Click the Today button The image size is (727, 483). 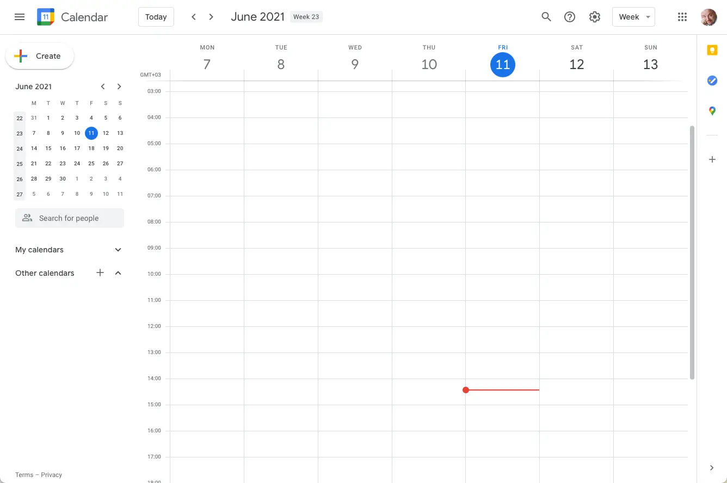pyautogui.click(x=156, y=17)
